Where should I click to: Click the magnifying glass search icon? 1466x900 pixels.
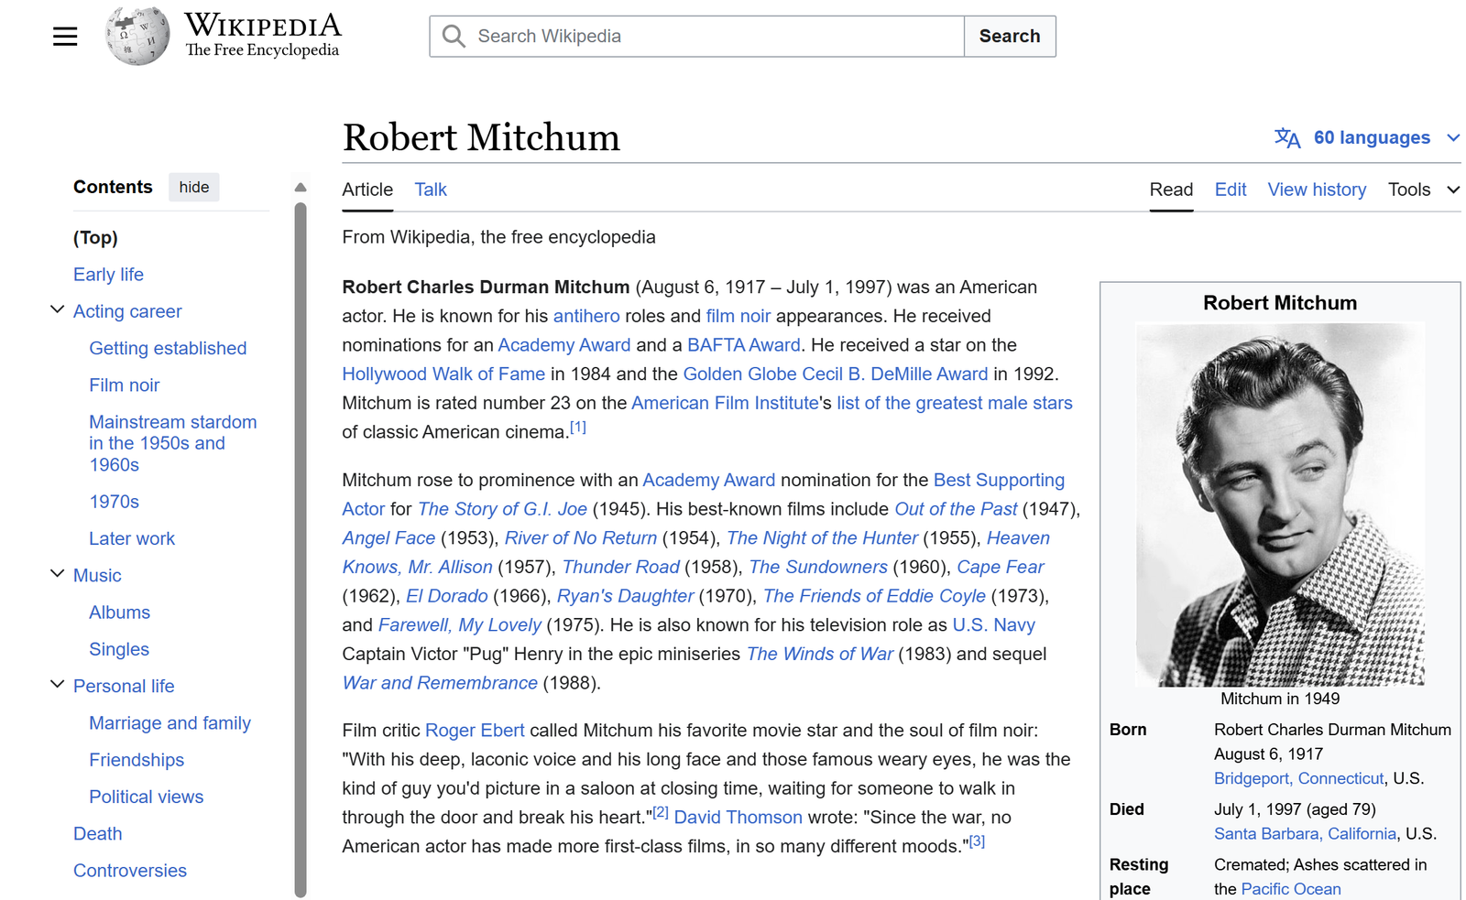click(x=454, y=37)
